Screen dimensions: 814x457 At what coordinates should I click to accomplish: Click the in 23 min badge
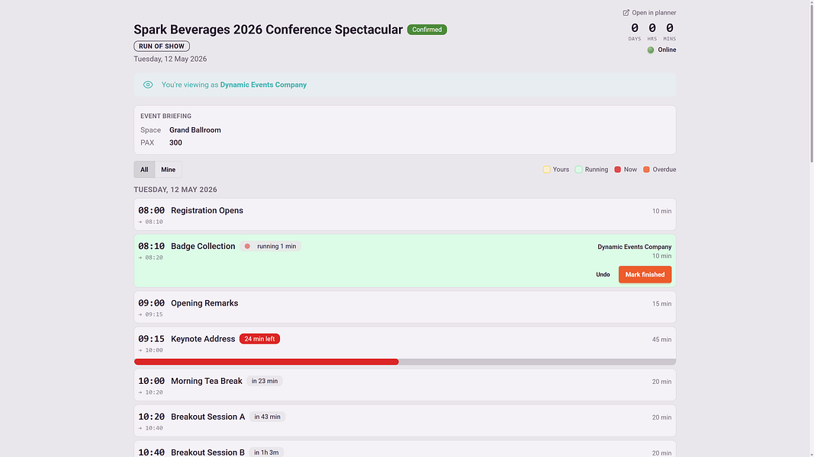pos(264,381)
